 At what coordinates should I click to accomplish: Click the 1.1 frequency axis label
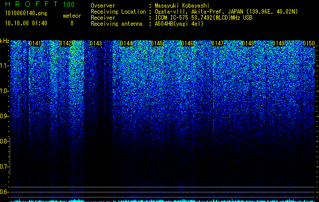tap(5, 66)
